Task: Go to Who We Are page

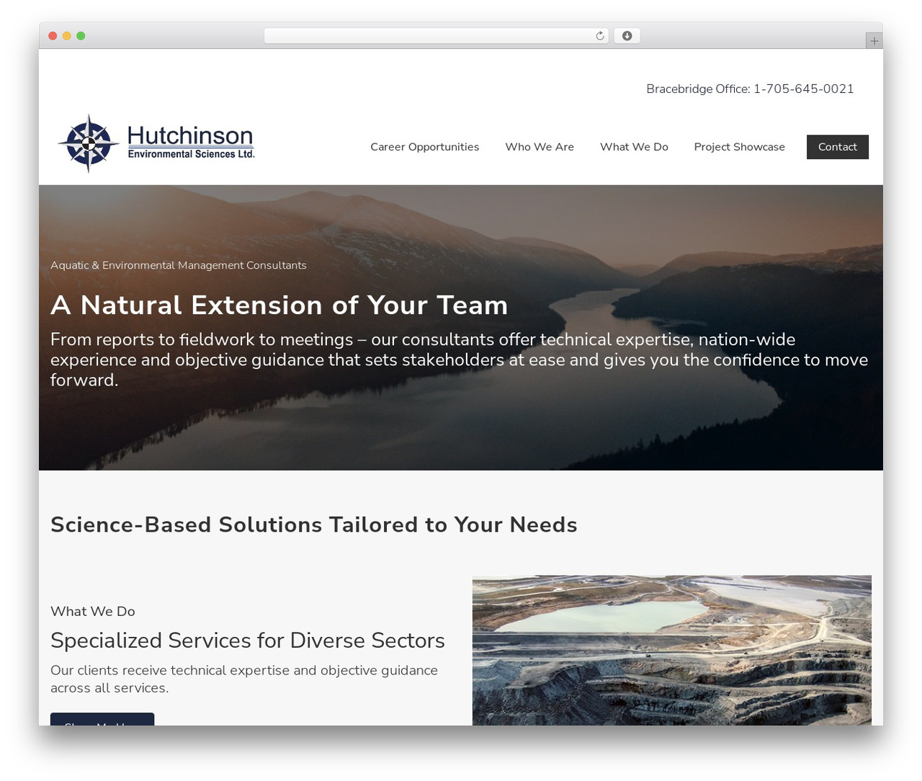Action: pos(540,147)
